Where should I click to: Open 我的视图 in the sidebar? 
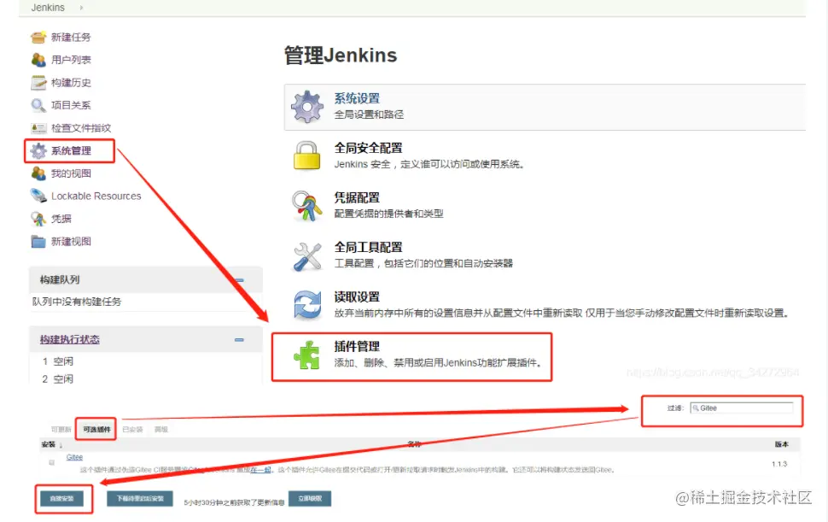71,173
